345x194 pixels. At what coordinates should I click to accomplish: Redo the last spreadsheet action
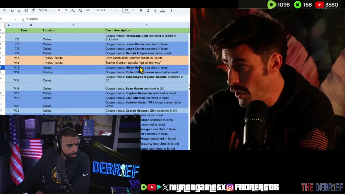[19, 10]
